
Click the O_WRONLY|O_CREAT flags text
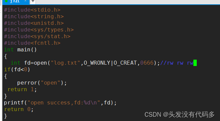(x=110, y=63)
